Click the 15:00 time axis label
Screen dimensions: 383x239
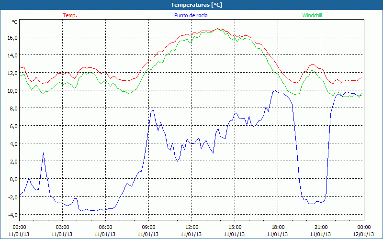click(x=235, y=228)
